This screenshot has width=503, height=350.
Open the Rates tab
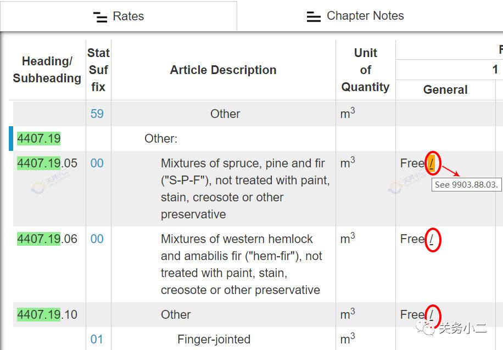[x=119, y=16]
